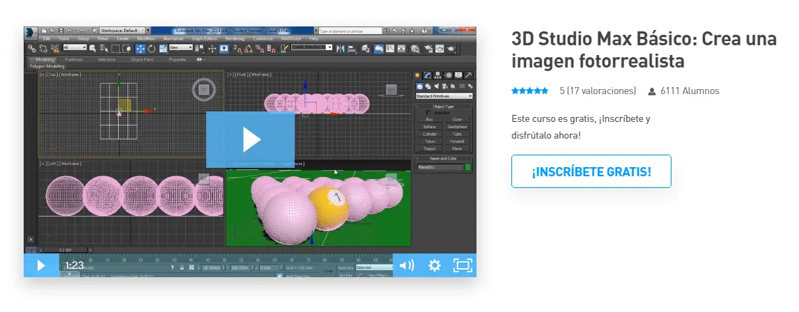This screenshot has height=312, width=799.
Task: Select the Shapes category icon
Action: (428, 86)
